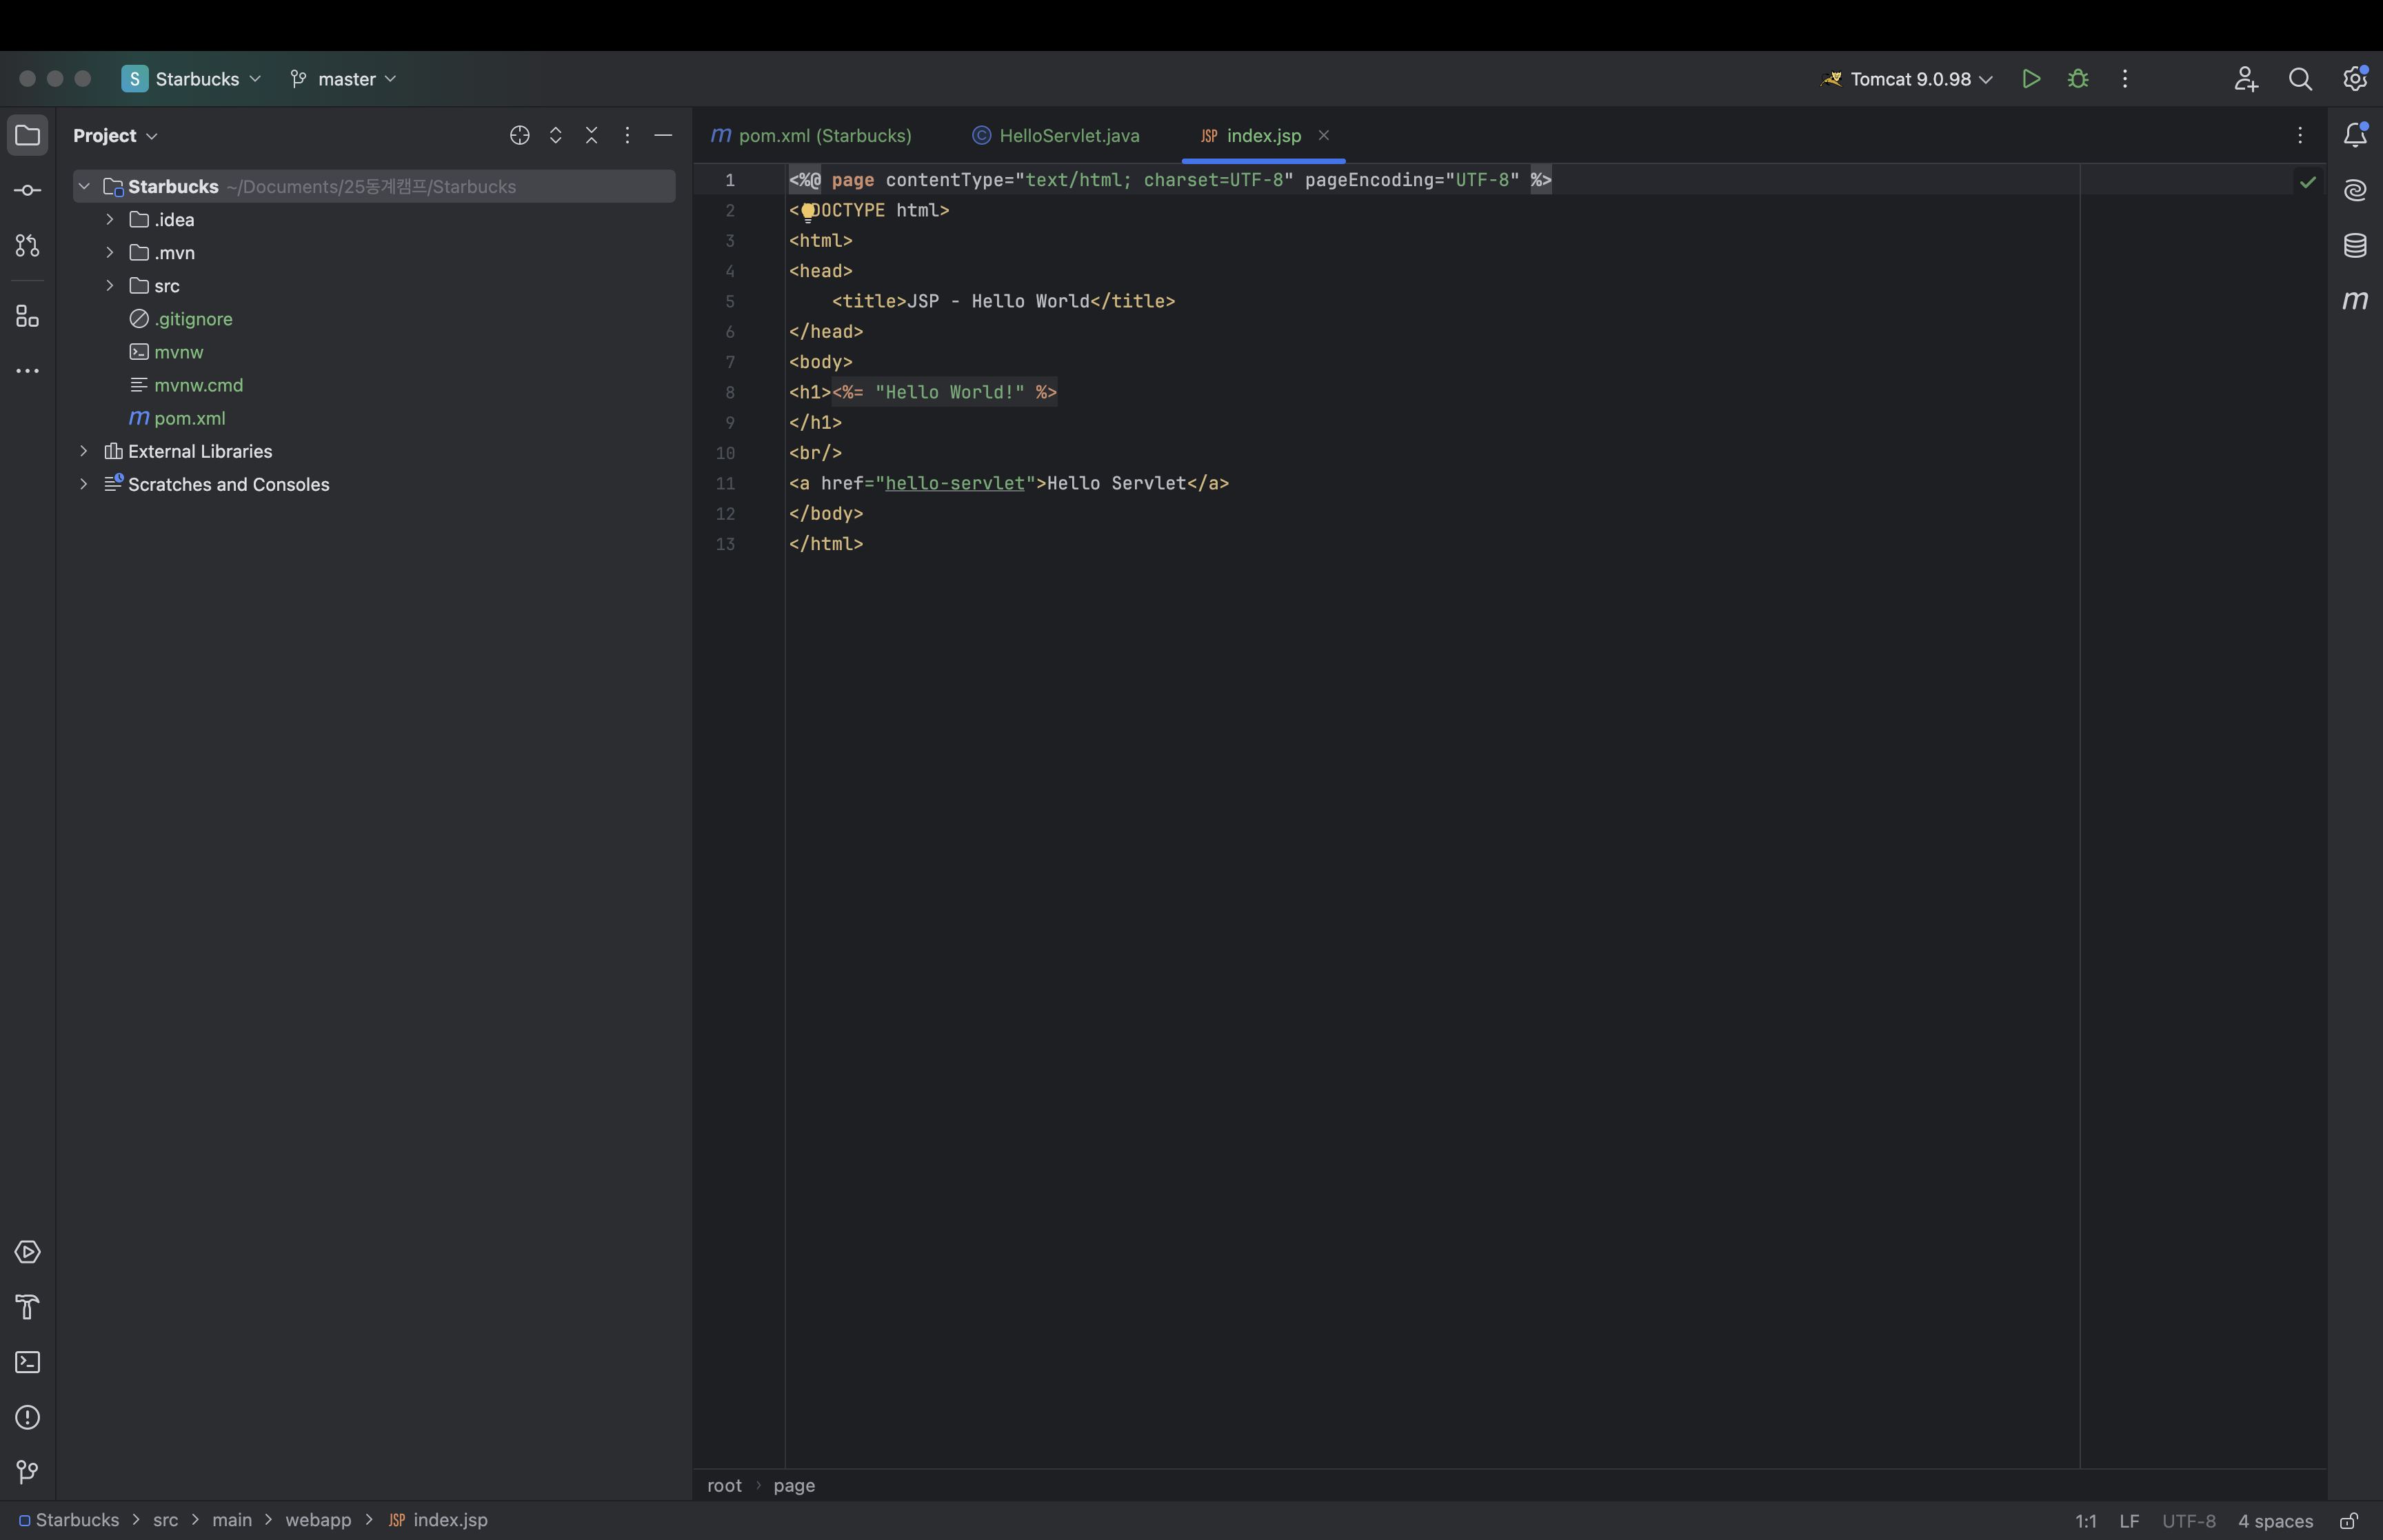The image size is (2383, 1540).
Task: Open the Commit tool window
Action: 27,190
